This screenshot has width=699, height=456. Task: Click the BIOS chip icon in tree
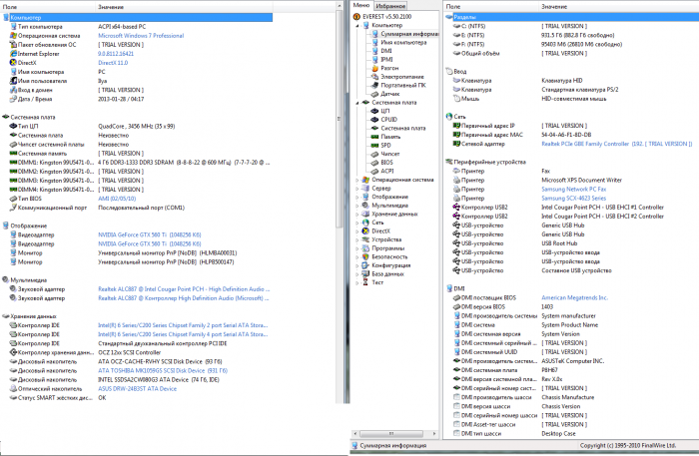[x=374, y=163]
